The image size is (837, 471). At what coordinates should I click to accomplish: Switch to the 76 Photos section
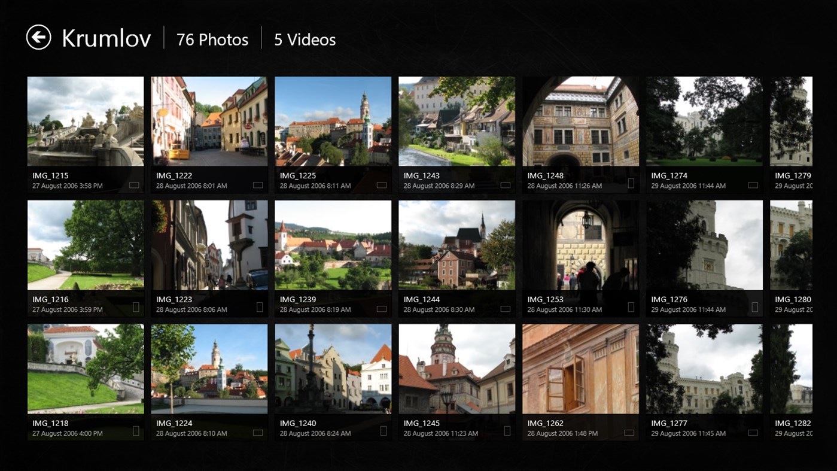click(x=212, y=39)
